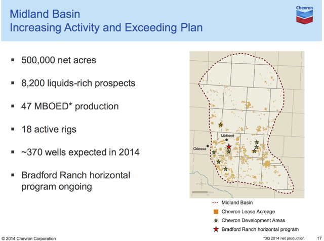Click the Odessa city dot on map
The image size is (324, 241).
tap(208, 146)
